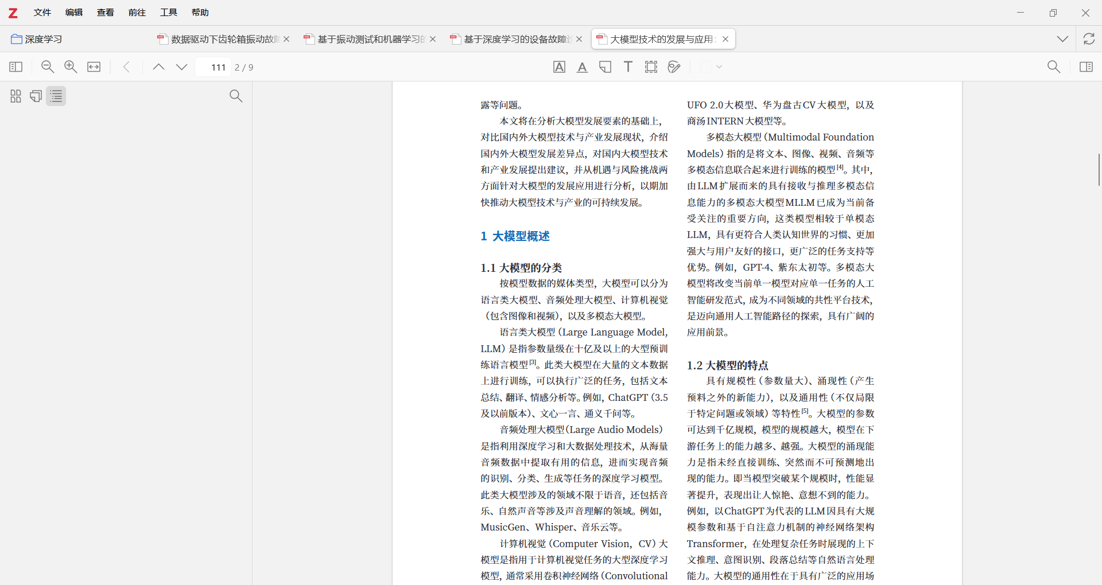1102x585 pixels.
Task: Select the underline text tool
Action: pyautogui.click(x=582, y=67)
